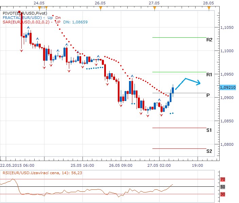Viewport: 239px width, 203px height.
Task: Select the P pivot level label
Action: [208, 96]
